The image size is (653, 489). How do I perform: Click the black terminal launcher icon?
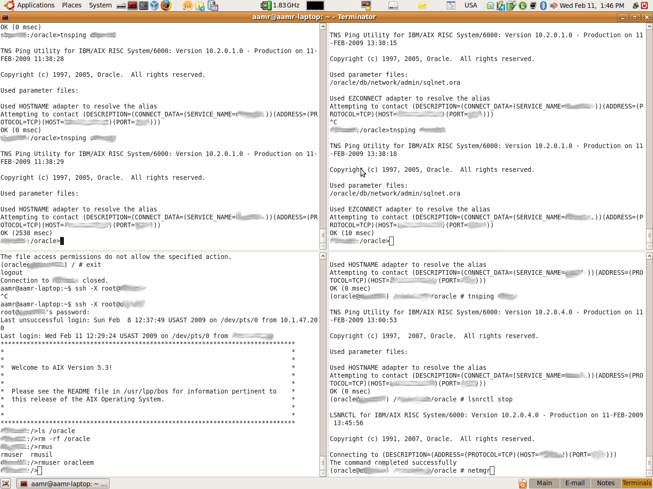[x=144, y=6]
